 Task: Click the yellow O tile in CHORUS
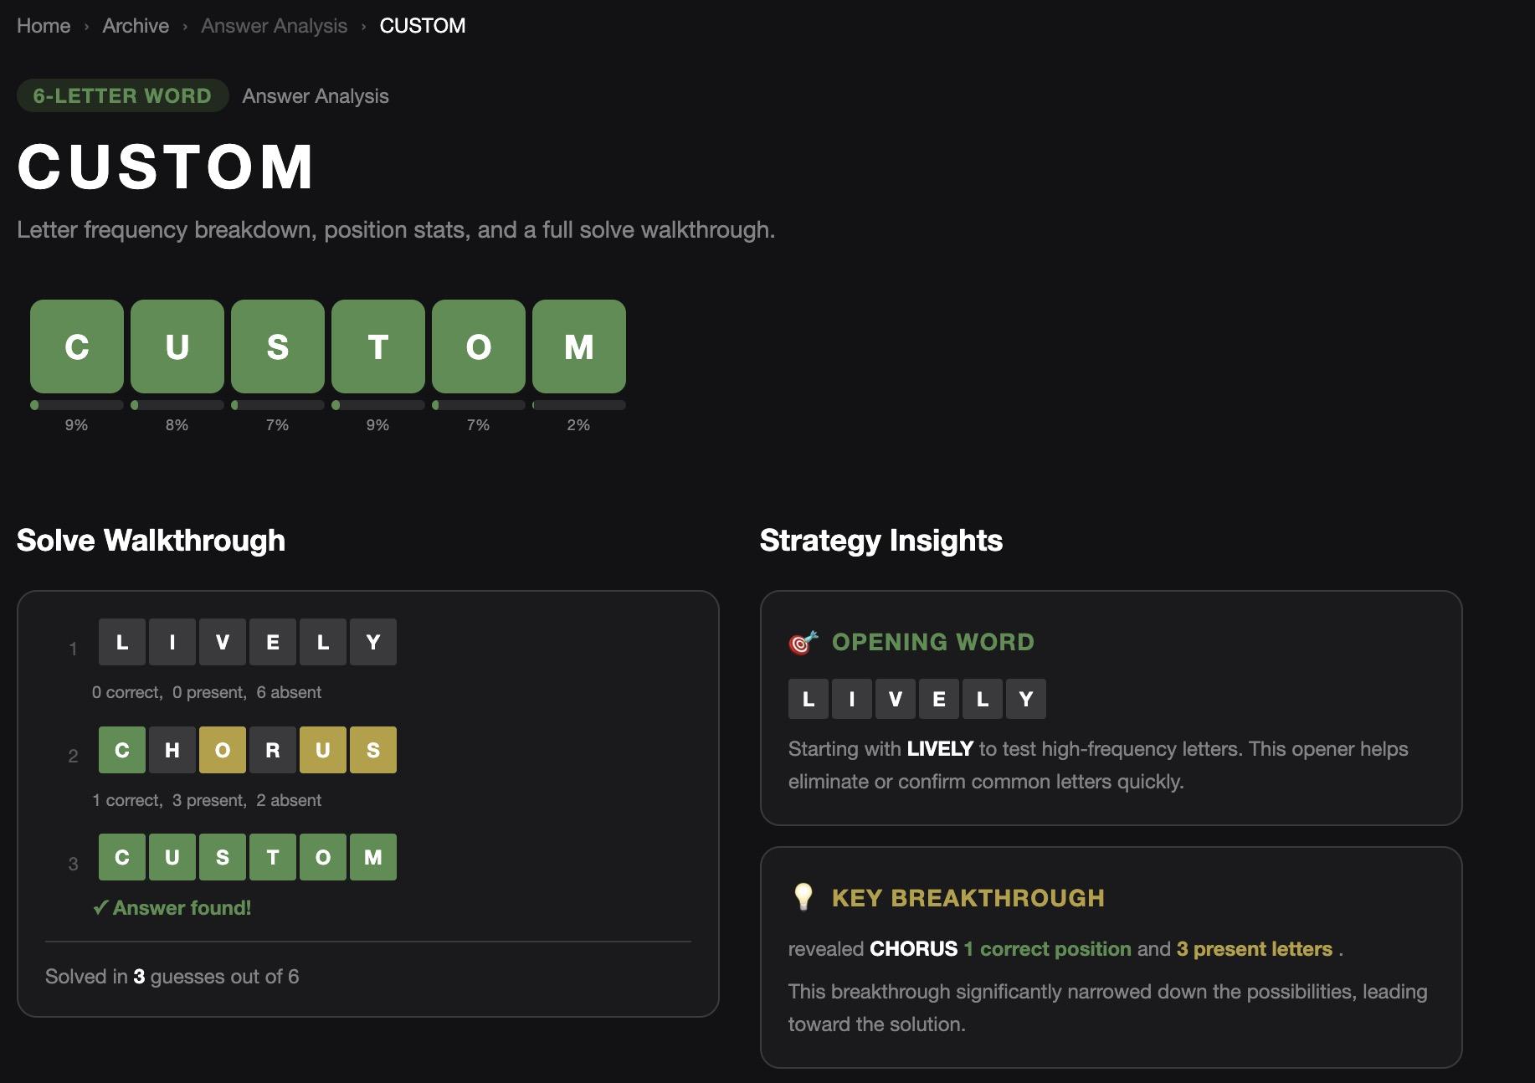tap(223, 750)
